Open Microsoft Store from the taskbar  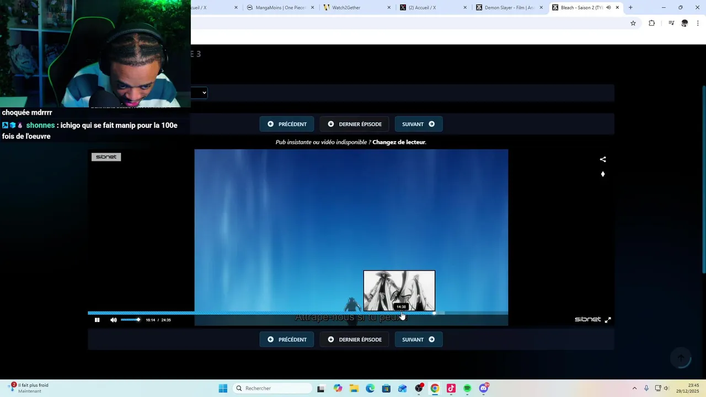(386, 388)
